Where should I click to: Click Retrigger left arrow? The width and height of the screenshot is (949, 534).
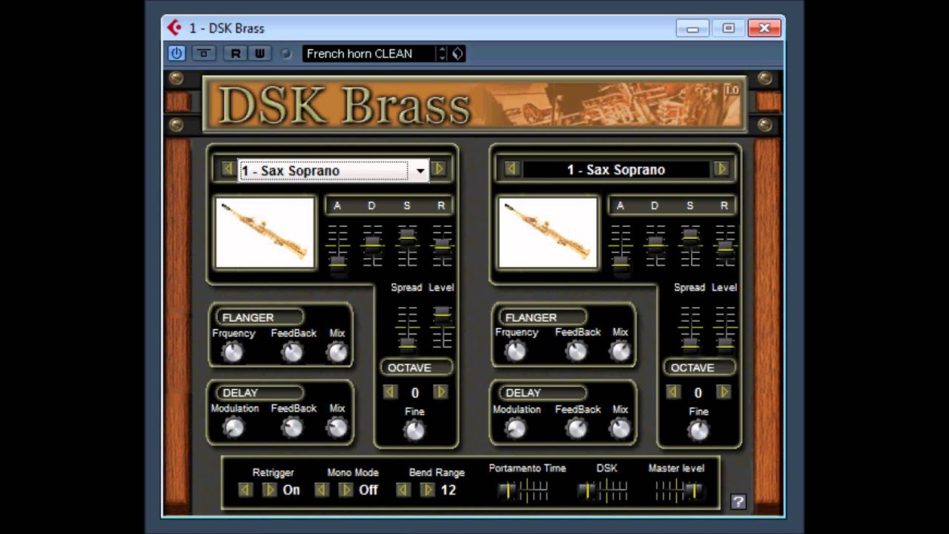(x=245, y=489)
